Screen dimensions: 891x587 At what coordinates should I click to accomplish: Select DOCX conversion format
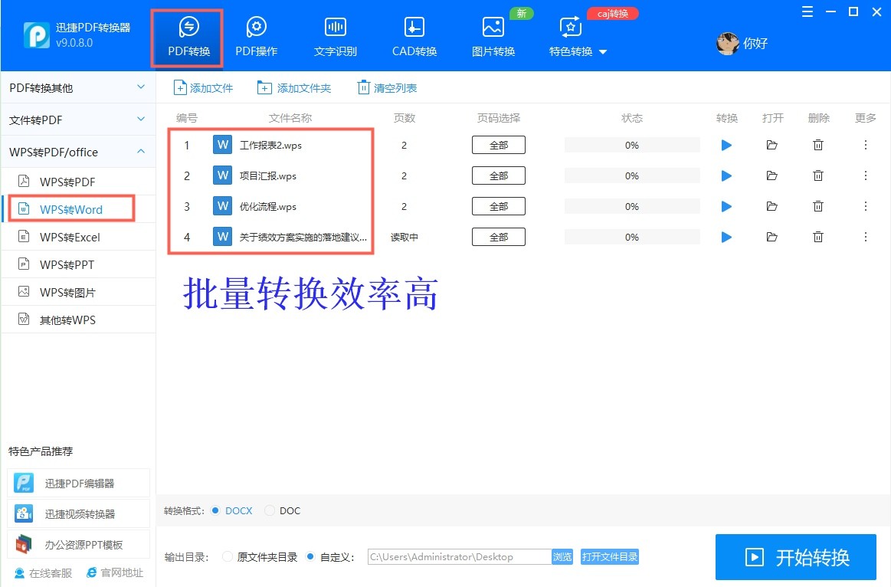tap(232, 510)
